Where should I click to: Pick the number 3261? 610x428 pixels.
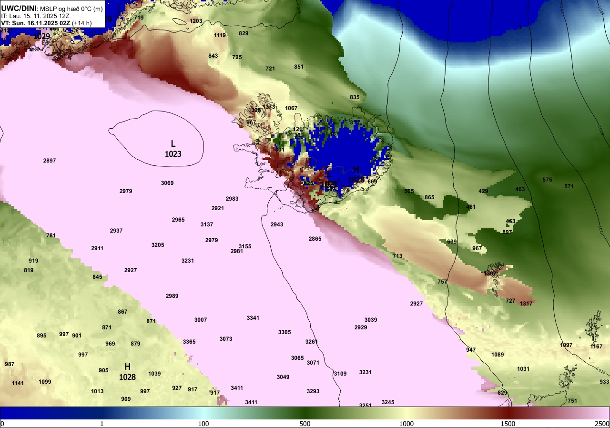tap(312, 342)
